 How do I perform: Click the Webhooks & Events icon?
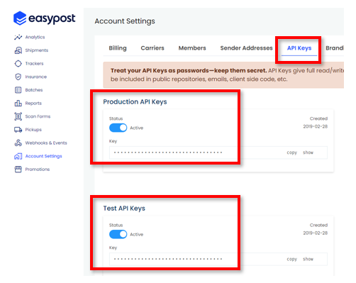pyautogui.click(x=18, y=143)
